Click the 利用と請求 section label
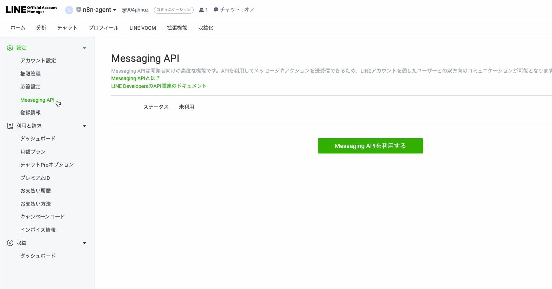This screenshot has height=289, width=552. click(29, 126)
